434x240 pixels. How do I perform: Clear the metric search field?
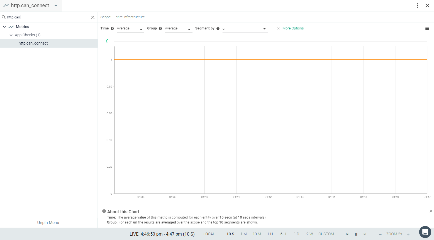(x=93, y=17)
